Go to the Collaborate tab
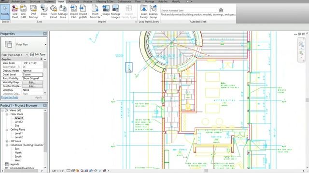Viewport: 309px width, 173px height. click(x=124, y=1)
